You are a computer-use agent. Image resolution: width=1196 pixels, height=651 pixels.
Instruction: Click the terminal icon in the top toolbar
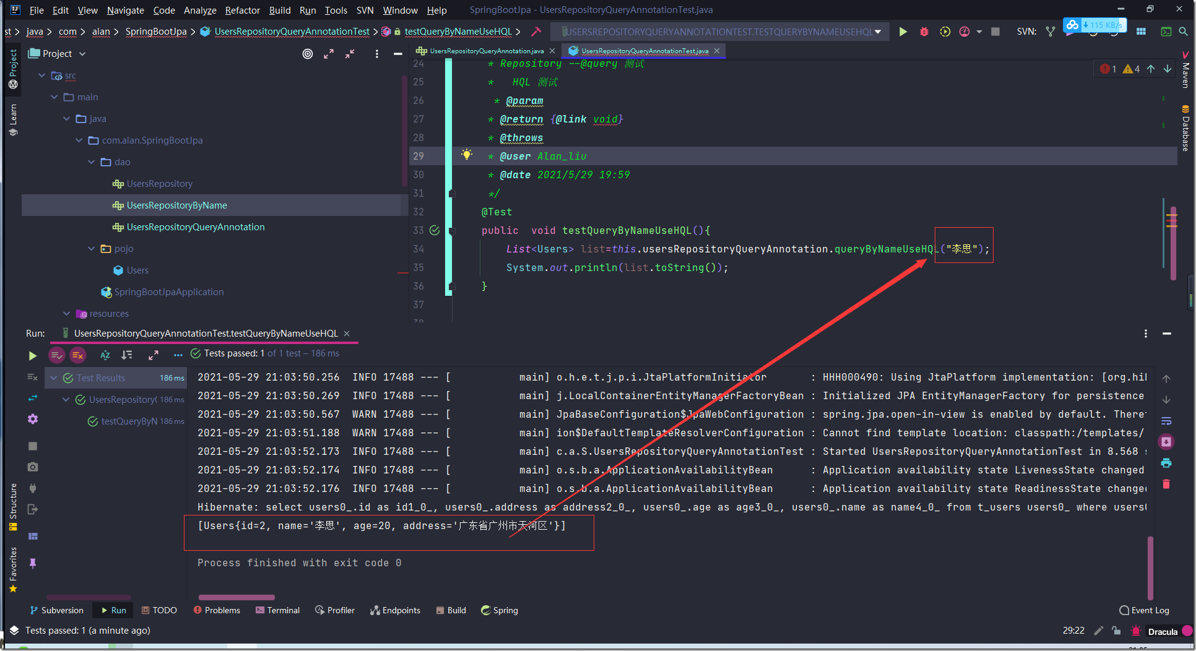1166,32
